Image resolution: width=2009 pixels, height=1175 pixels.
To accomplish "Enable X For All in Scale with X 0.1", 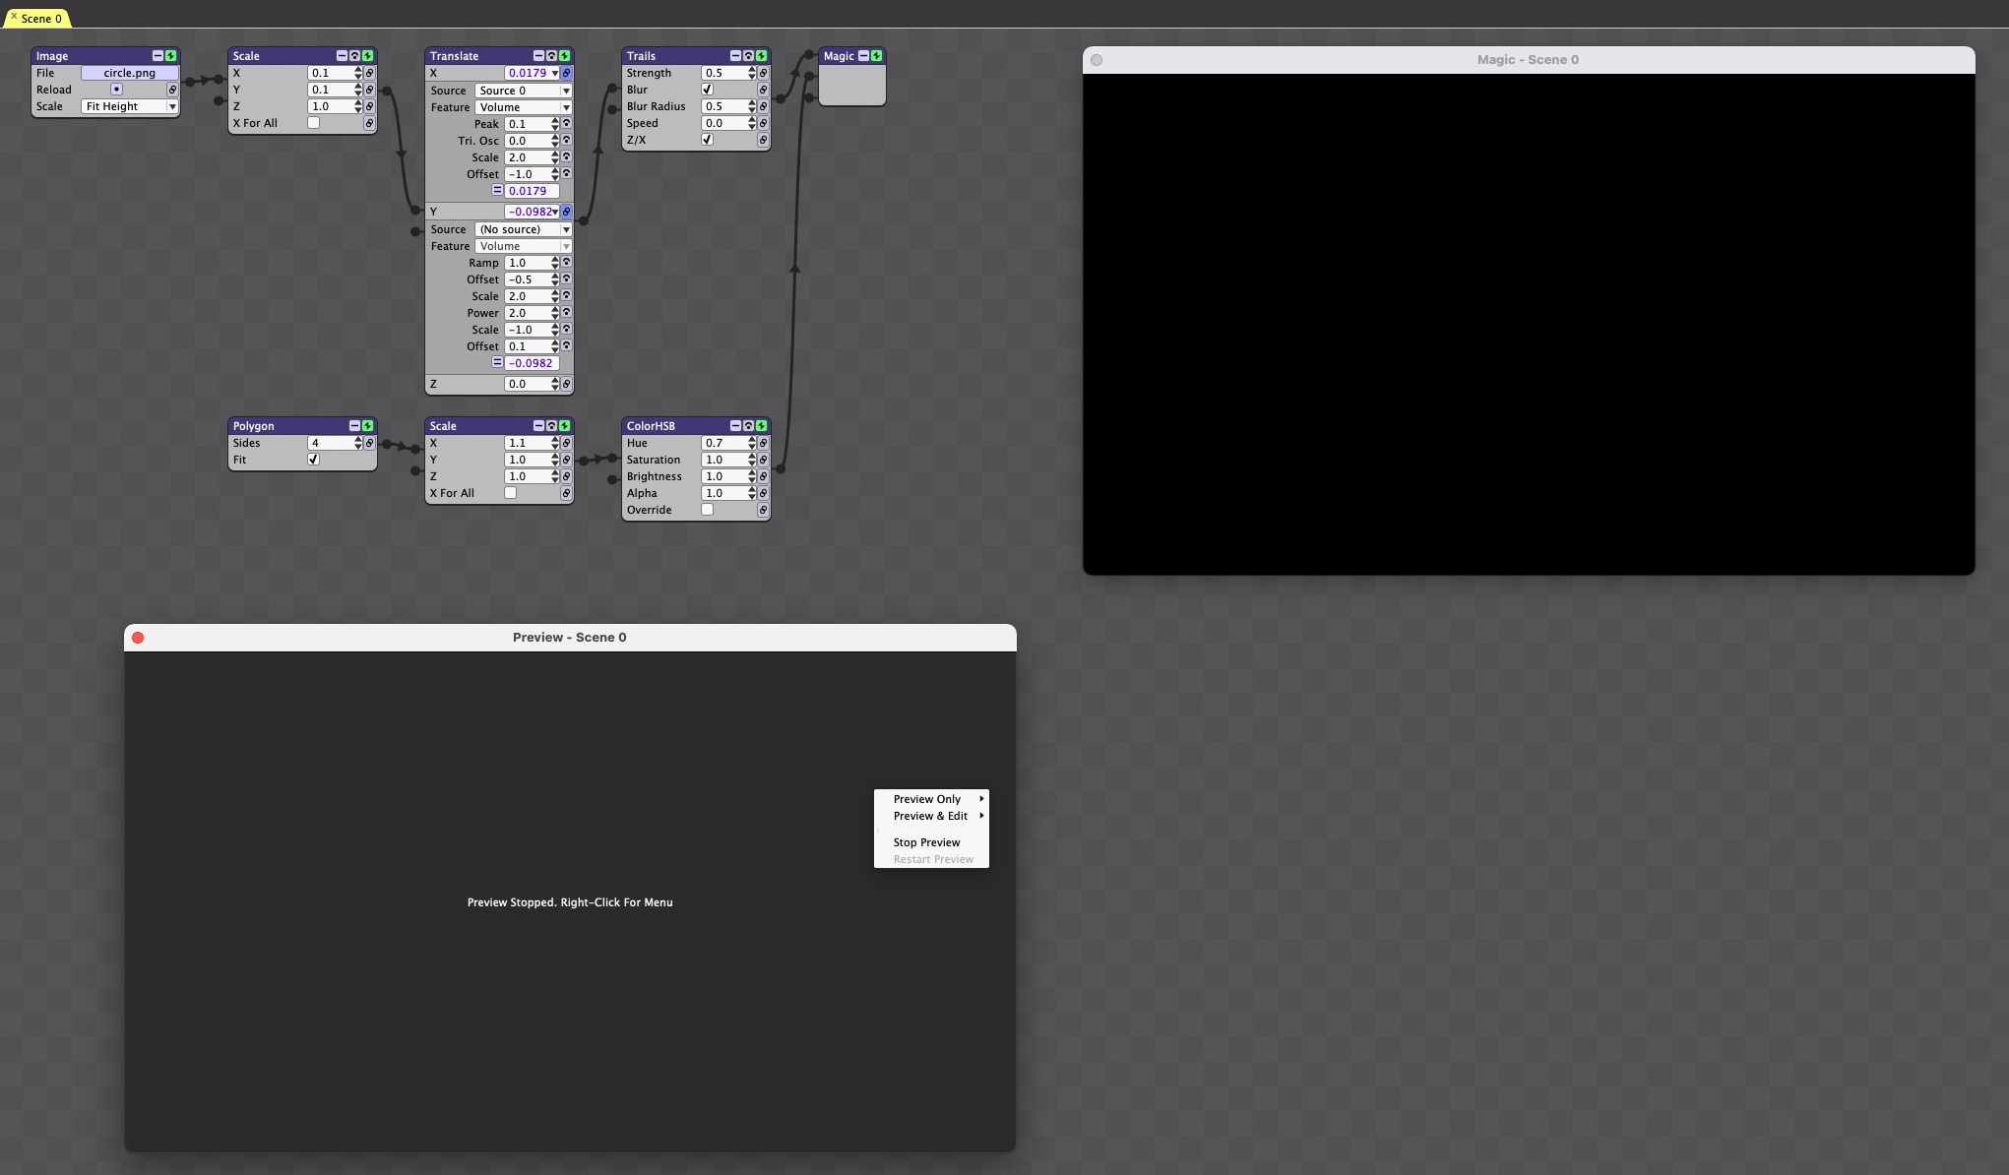I will coord(313,123).
